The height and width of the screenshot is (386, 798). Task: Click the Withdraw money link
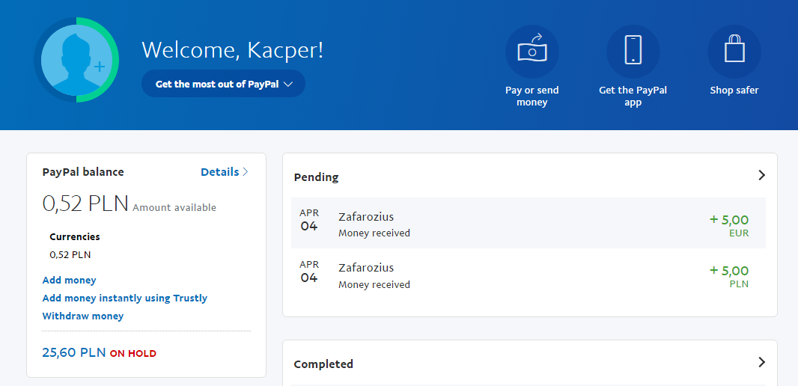tap(83, 316)
